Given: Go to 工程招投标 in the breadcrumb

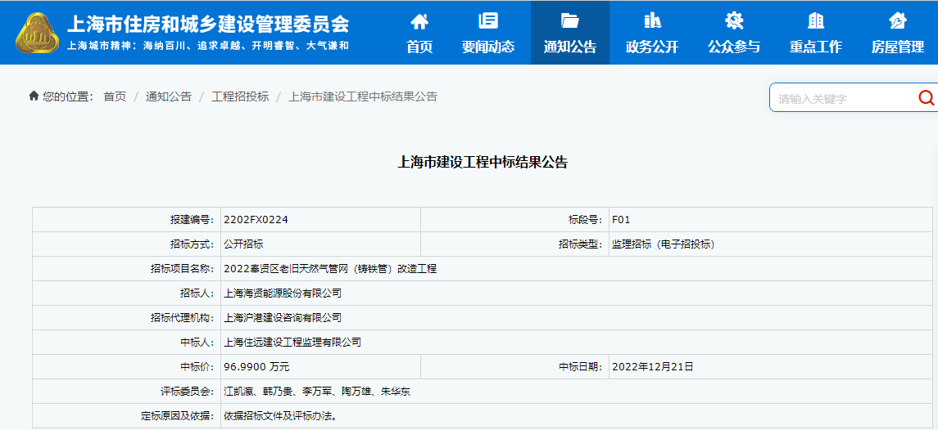Looking at the screenshot, I should point(240,96).
